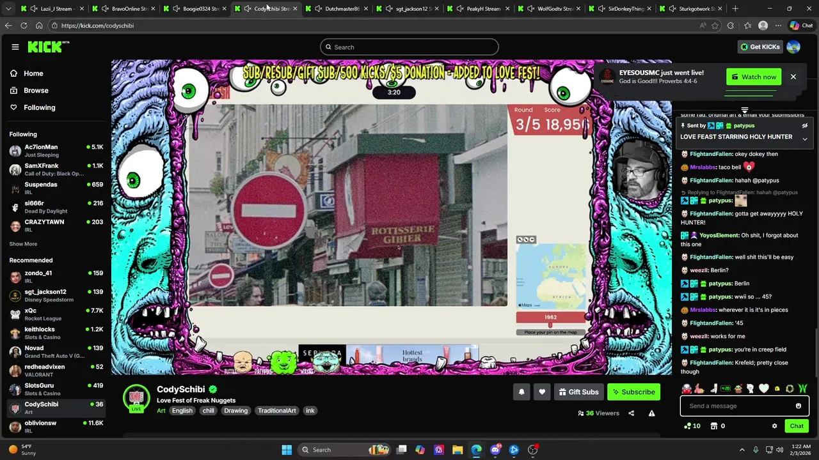Click Suspendas avatar in sidebar
The image size is (819, 460).
(15, 188)
